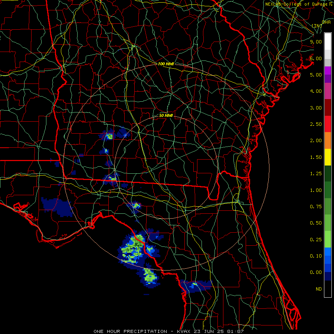Click the "NEXLAB-College of DuPage" header text
The height and width of the screenshot is (334, 334).
click(x=297, y=4)
